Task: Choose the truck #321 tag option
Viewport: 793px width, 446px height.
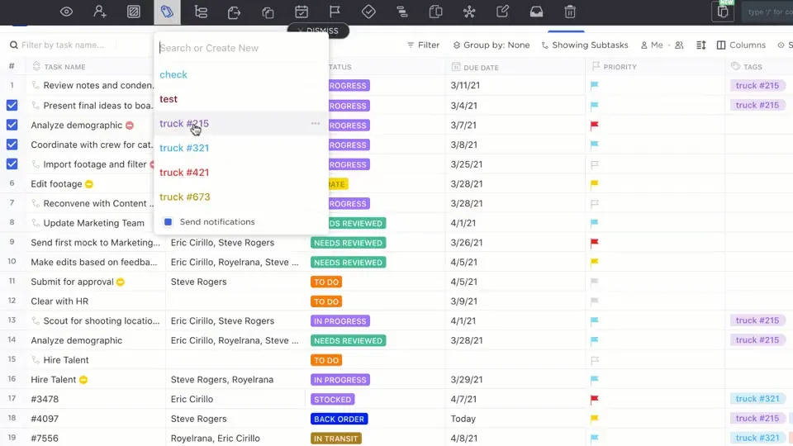Action: click(x=184, y=148)
